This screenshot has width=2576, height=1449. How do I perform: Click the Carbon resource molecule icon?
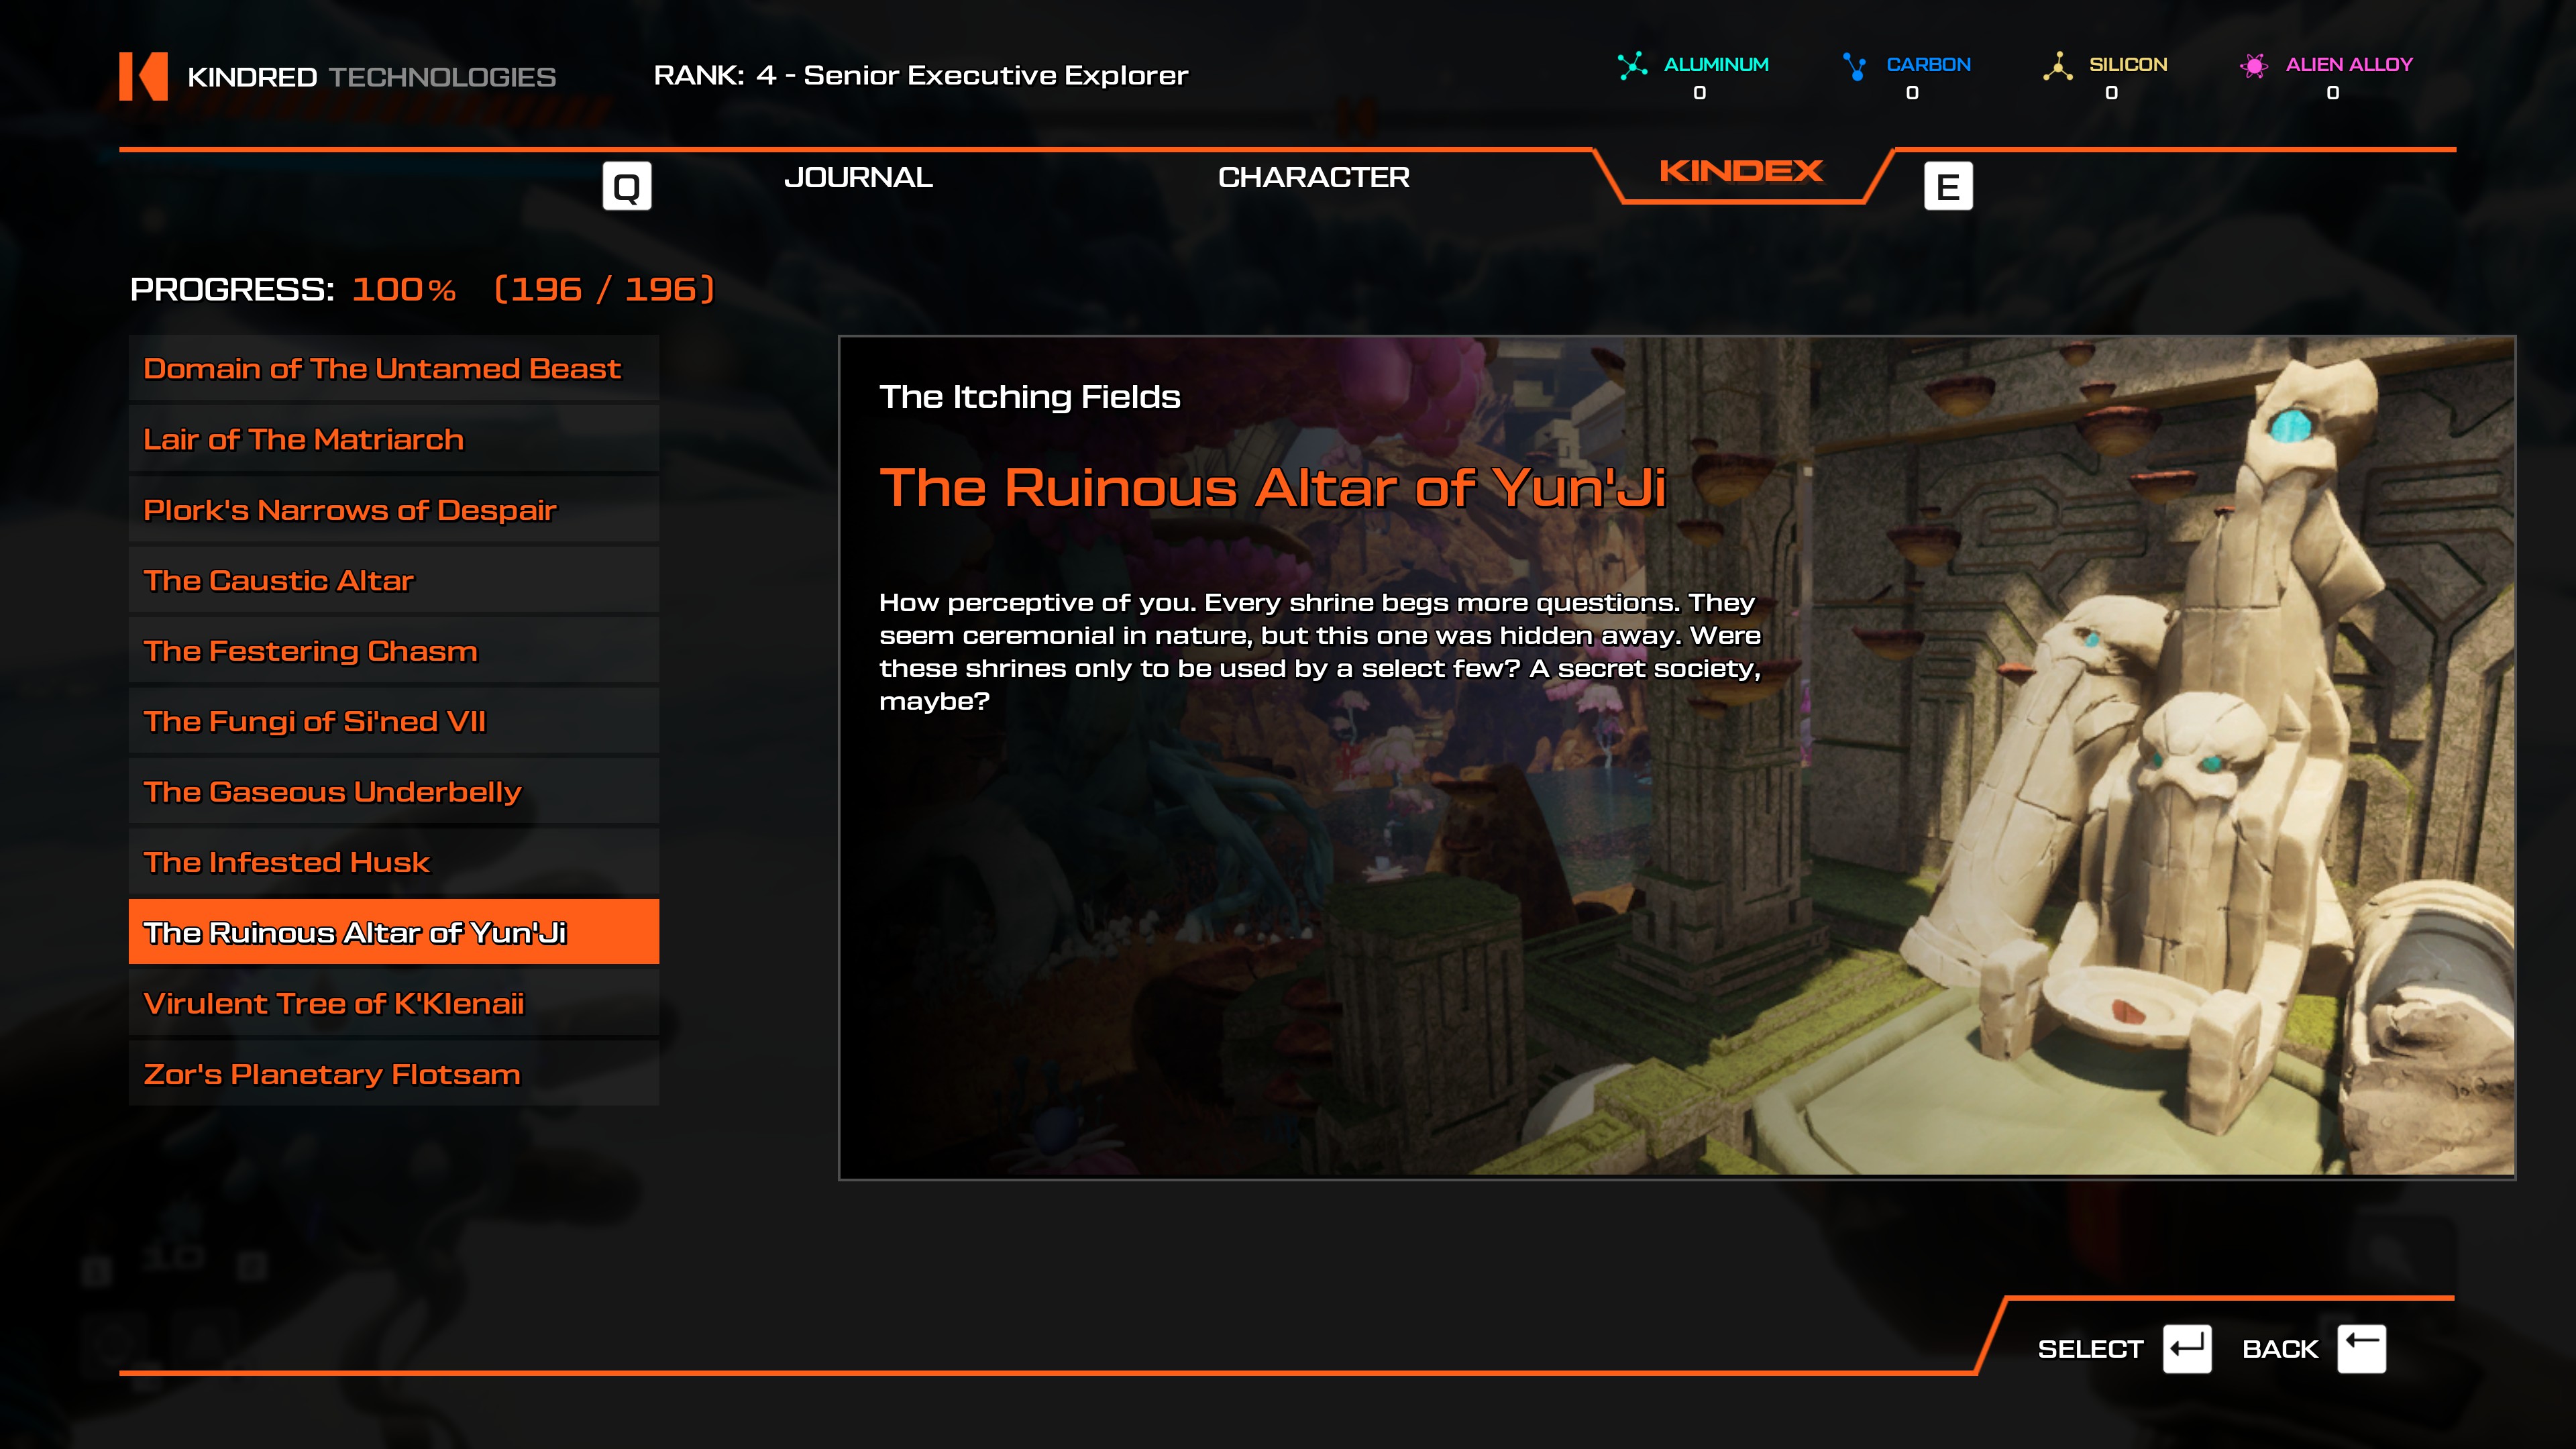1854,66
